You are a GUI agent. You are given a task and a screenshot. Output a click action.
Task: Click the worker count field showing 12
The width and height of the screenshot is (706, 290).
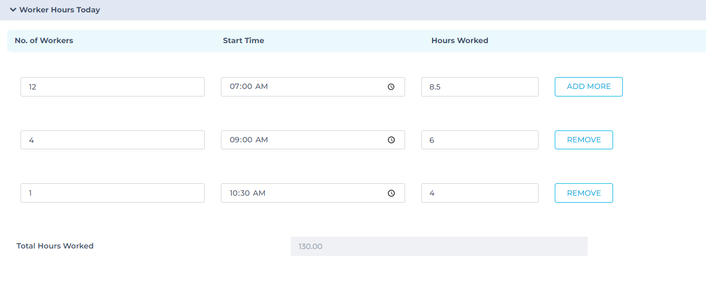click(x=112, y=87)
